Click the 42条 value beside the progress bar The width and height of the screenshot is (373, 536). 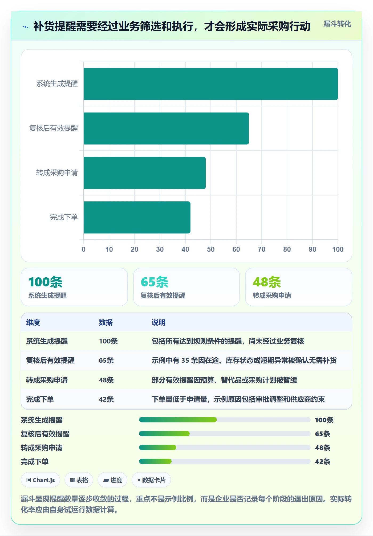tap(322, 462)
